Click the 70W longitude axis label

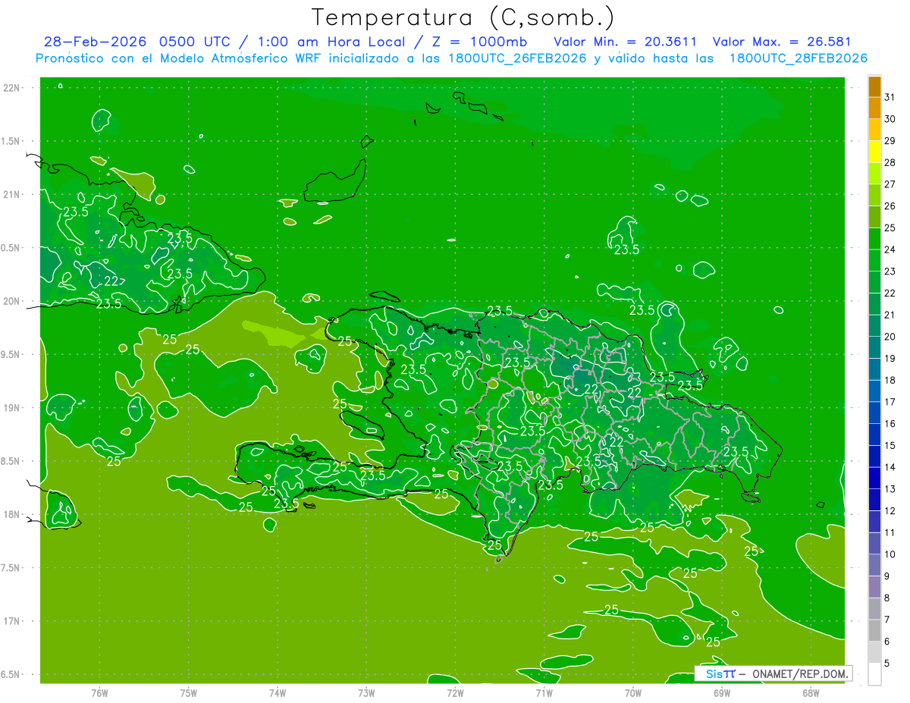(x=633, y=692)
